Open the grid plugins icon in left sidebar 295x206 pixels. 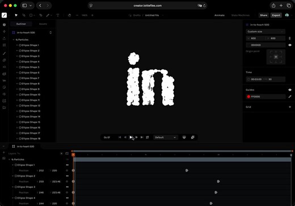point(4,45)
